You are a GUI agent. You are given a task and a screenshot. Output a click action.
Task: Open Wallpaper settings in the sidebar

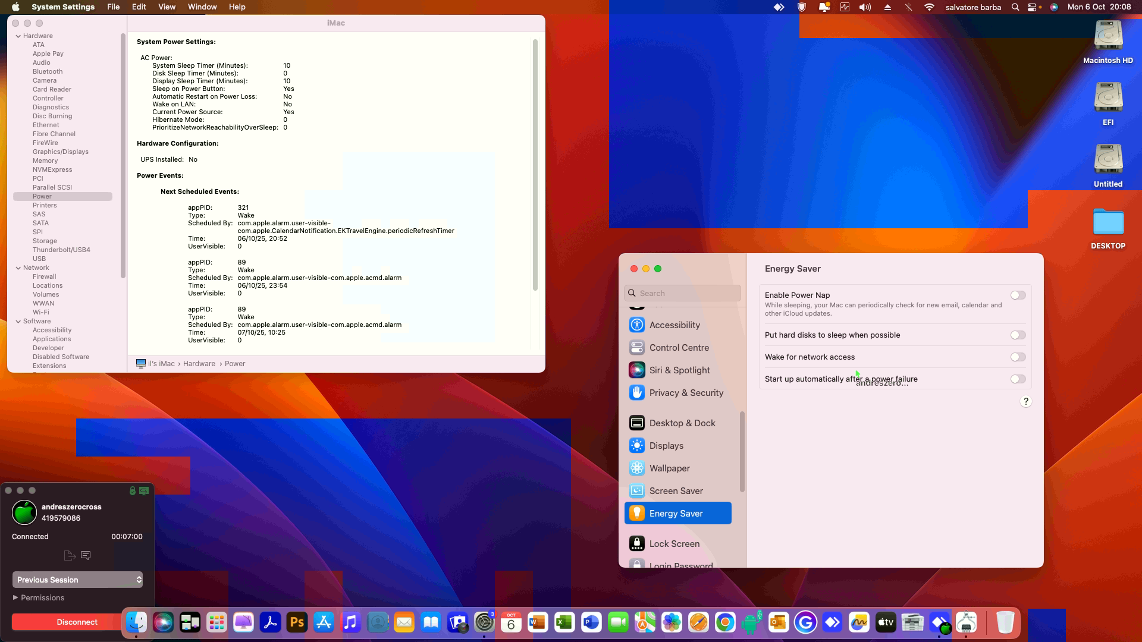669,468
